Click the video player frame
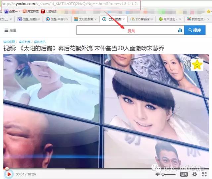This screenshot has width=212, height=179. click(106, 111)
